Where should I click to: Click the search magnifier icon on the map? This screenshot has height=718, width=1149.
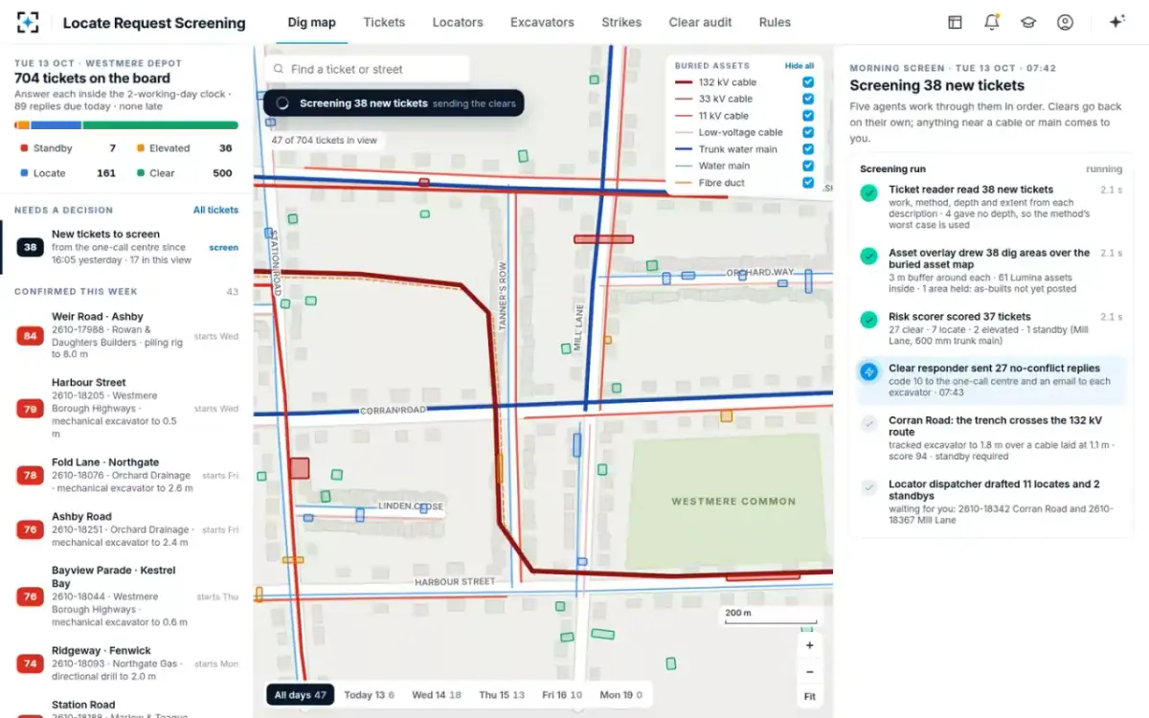click(278, 69)
